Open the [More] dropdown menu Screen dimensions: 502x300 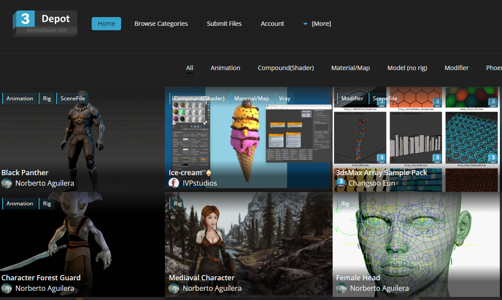[317, 24]
